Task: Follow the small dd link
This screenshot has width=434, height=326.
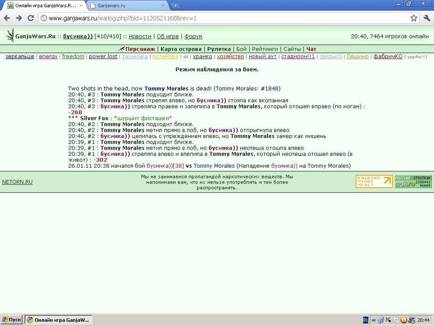Action: point(185,57)
